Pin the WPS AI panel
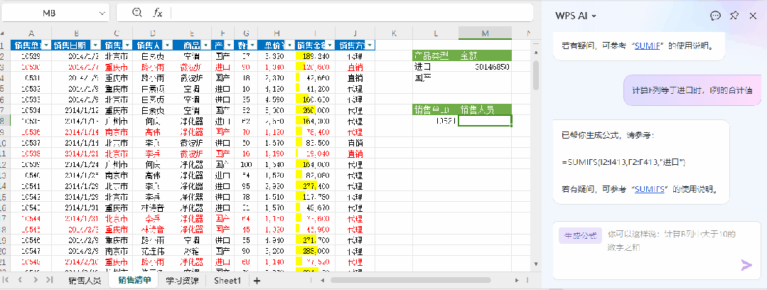The height and width of the screenshot is (290, 767). click(x=734, y=16)
